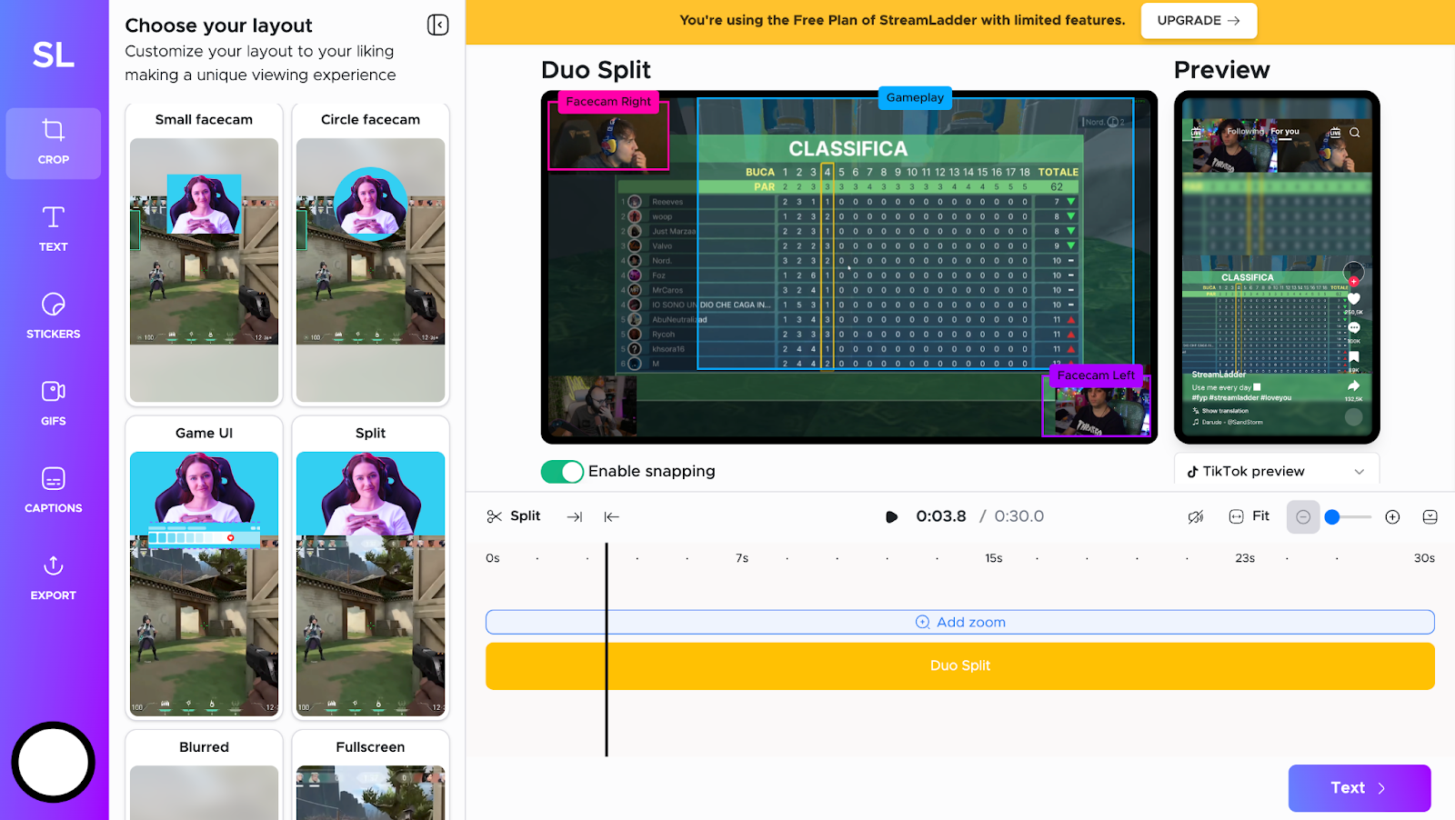Collapse the layout panel
1455x820 pixels.
coord(437,25)
